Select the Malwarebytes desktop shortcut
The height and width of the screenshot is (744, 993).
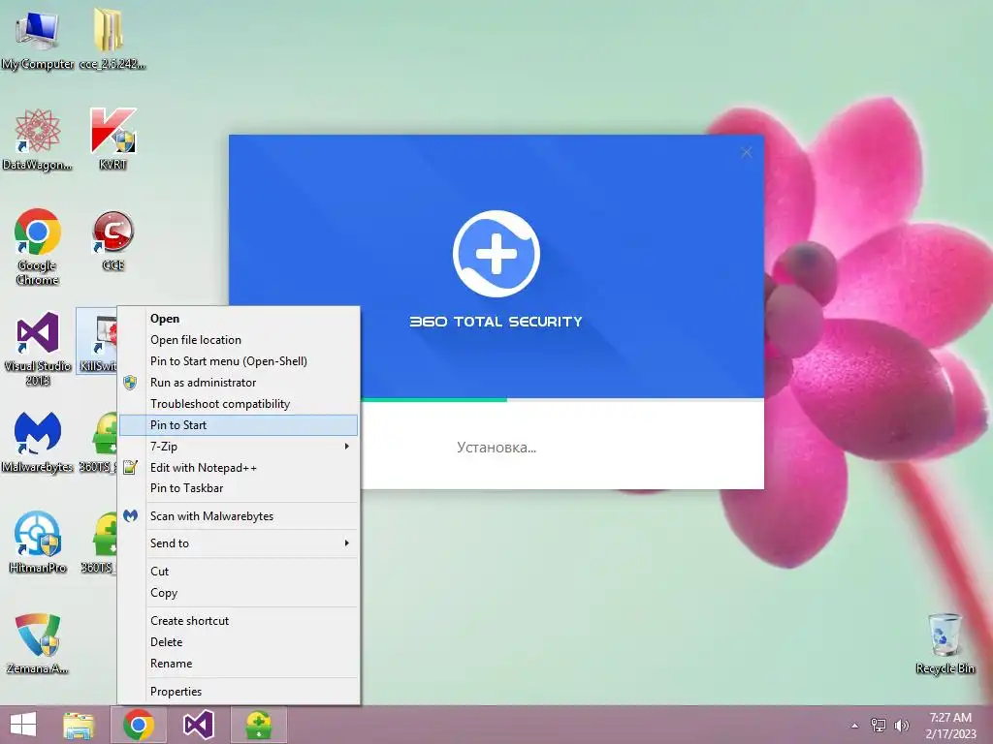pos(38,442)
